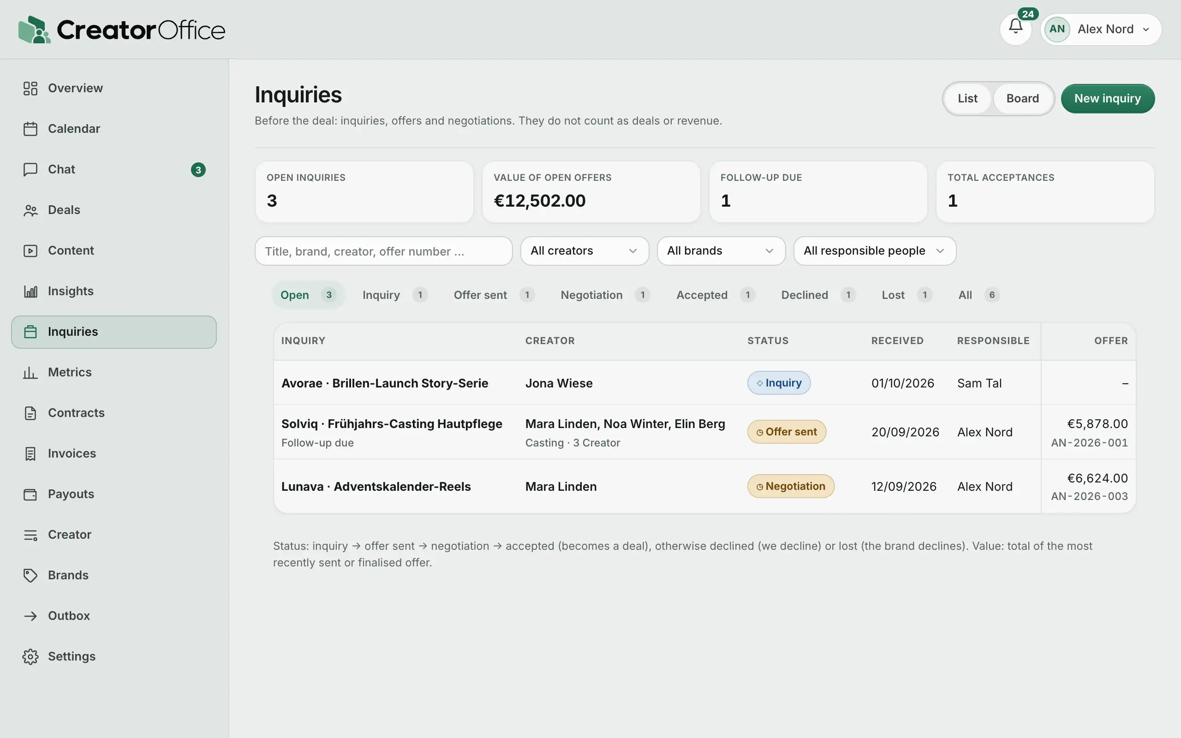The width and height of the screenshot is (1181, 738).
Task: Click the Casting · 3 Creator label
Action: coord(573,443)
